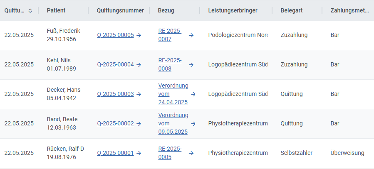Screen dimensions: 374x169
Task: Click arrow icon next to Q-2025-00004
Action: tap(139, 65)
